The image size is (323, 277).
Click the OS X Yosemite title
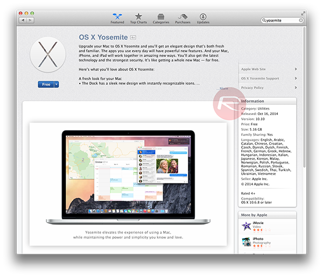point(103,37)
